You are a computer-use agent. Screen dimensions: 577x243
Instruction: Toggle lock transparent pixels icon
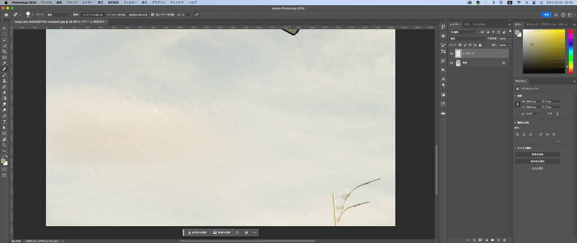pyautogui.click(x=460, y=45)
